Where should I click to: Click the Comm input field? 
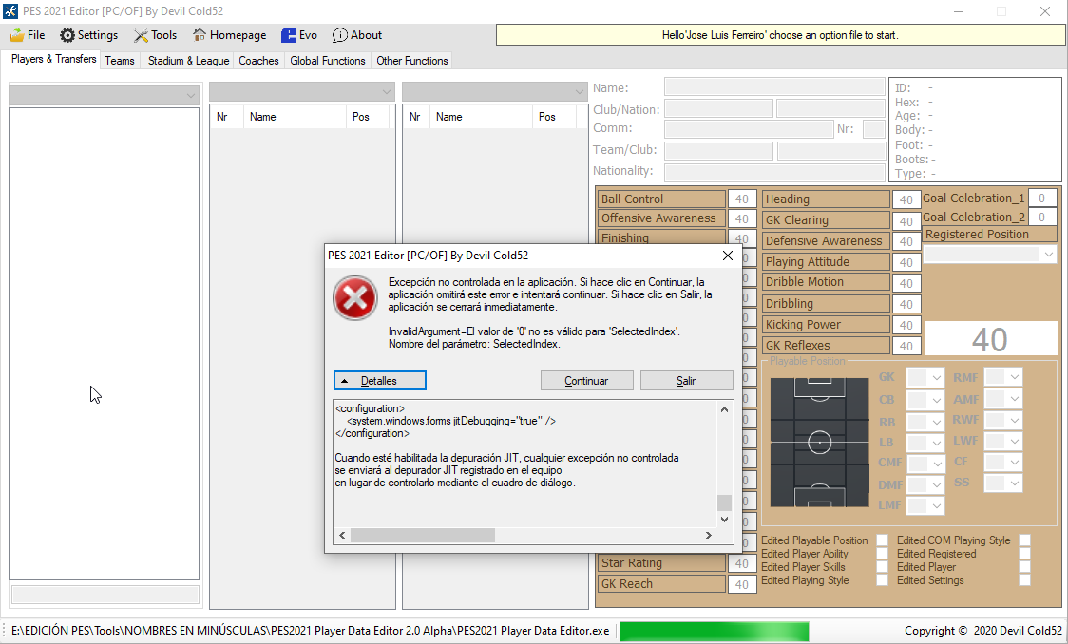750,128
